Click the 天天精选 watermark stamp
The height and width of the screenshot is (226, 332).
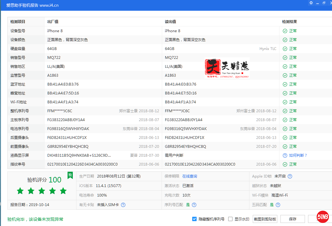[227, 67]
